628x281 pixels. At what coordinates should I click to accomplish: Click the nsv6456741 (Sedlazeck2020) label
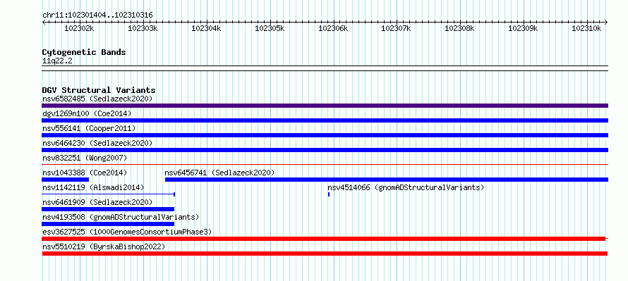219,173
